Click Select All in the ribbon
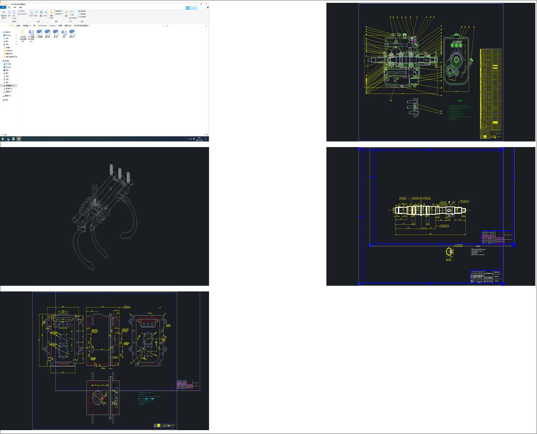This screenshot has height=434, width=537. (x=82, y=11)
